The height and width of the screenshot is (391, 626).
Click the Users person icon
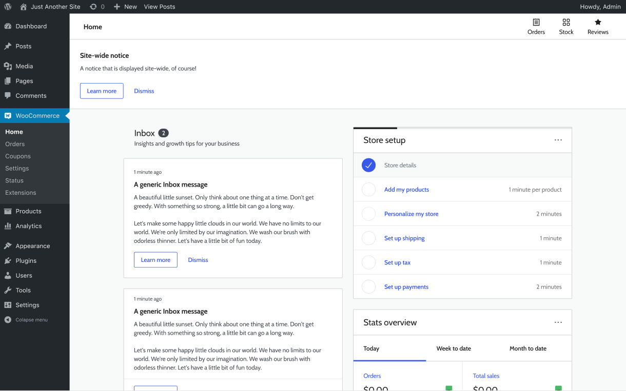coord(8,275)
